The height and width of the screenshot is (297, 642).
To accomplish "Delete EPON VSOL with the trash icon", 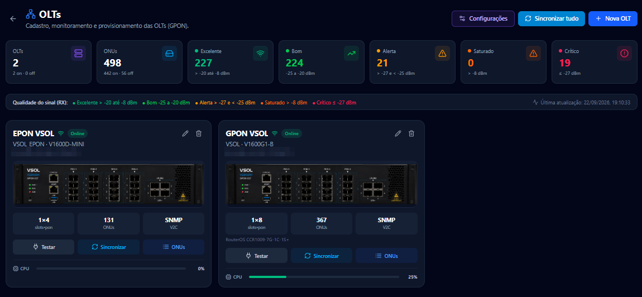I will click(199, 133).
